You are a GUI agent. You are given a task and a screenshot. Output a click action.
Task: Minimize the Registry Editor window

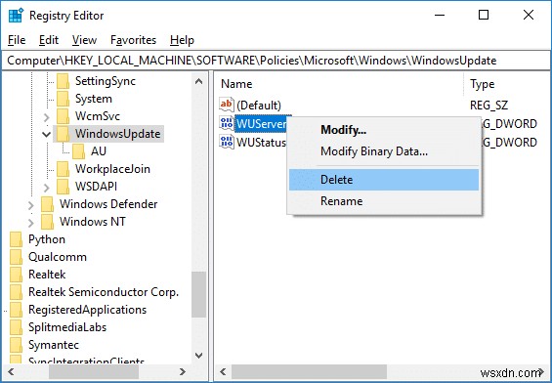tap(440, 15)
